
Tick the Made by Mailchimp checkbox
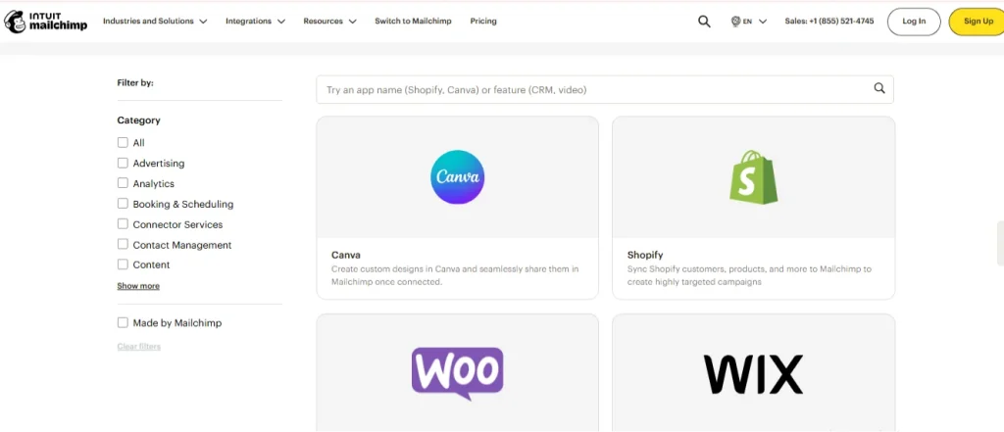click(x=123, y=322)
